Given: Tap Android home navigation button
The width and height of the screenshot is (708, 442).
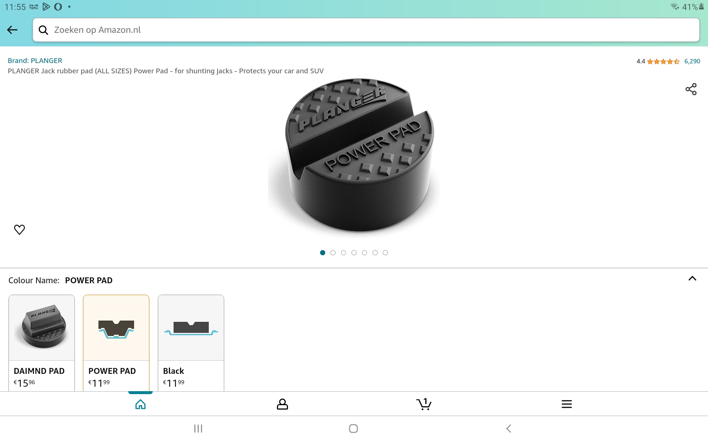Looking at the screenshot, I should pos(353,428).
